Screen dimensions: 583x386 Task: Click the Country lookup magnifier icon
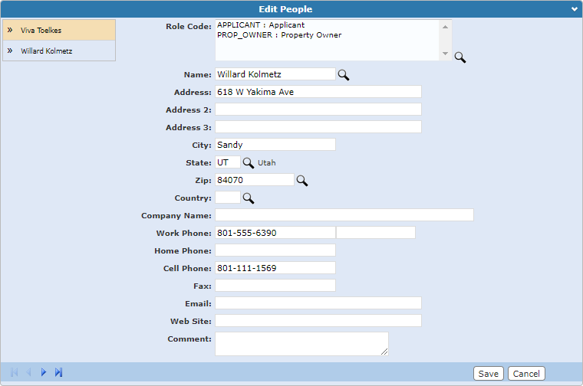pos(248,198)
